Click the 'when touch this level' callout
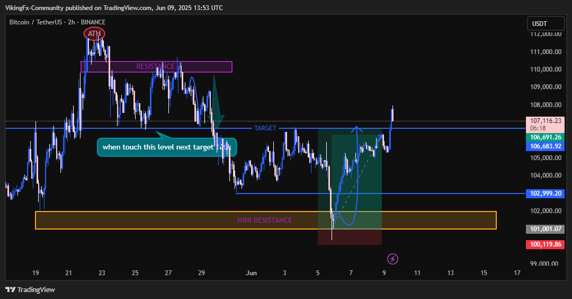This screenshot has width=572, height=299. tap(167, 147)
